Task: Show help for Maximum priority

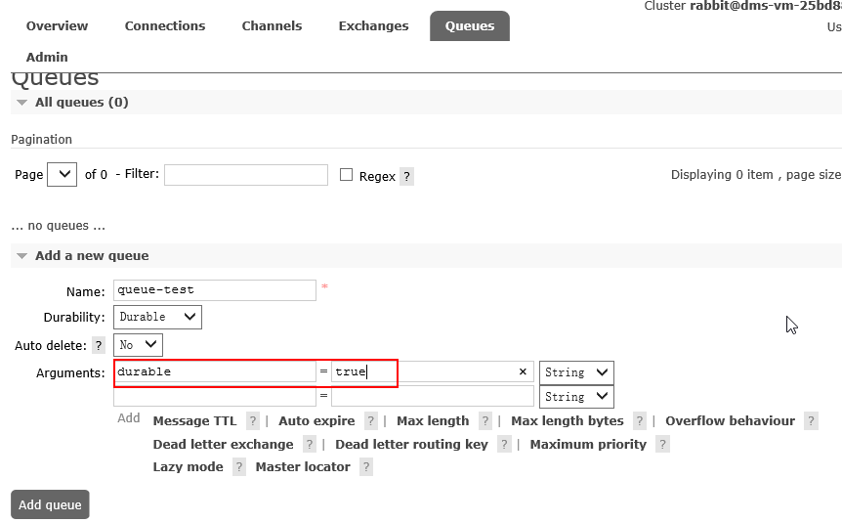Action: 662,445
